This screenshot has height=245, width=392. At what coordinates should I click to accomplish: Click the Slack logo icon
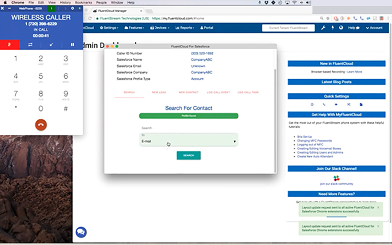pos(336,178)
